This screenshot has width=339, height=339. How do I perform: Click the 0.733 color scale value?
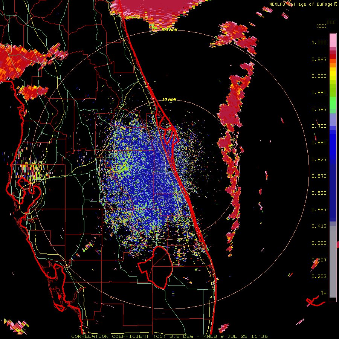point(319,126)
